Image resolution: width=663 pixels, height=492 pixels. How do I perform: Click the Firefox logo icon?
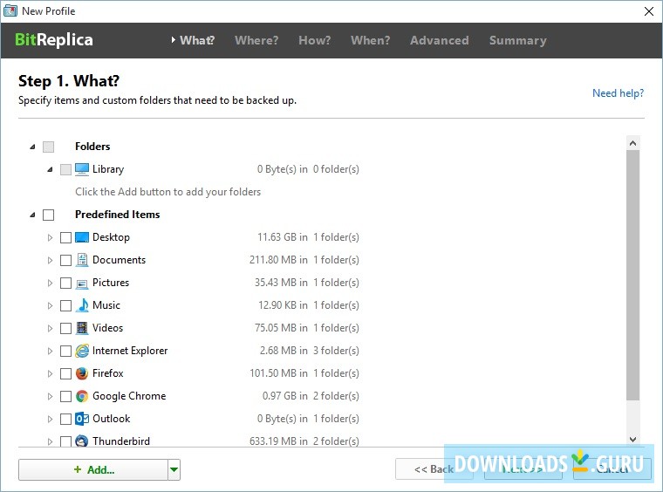(82, 373)
